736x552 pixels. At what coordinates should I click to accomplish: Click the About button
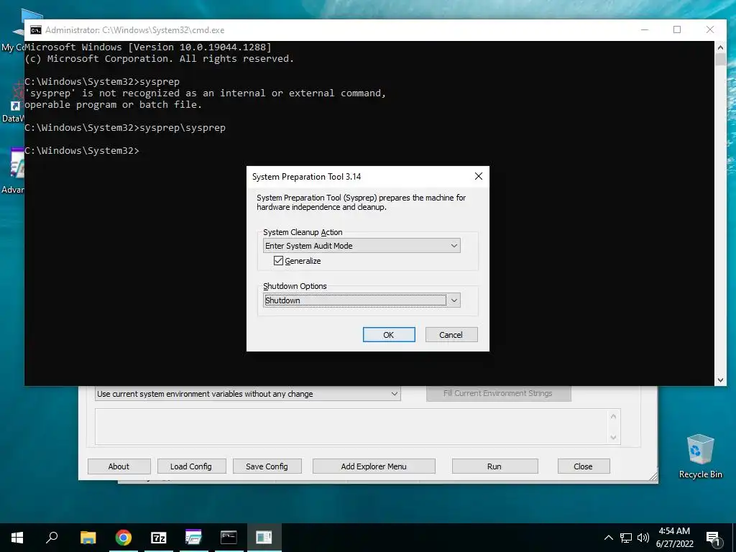(x=119, y=466)
